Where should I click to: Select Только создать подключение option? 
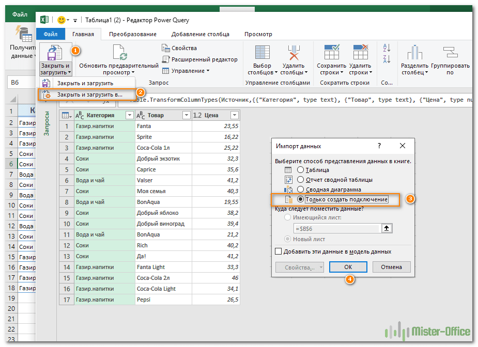point(301,199)
